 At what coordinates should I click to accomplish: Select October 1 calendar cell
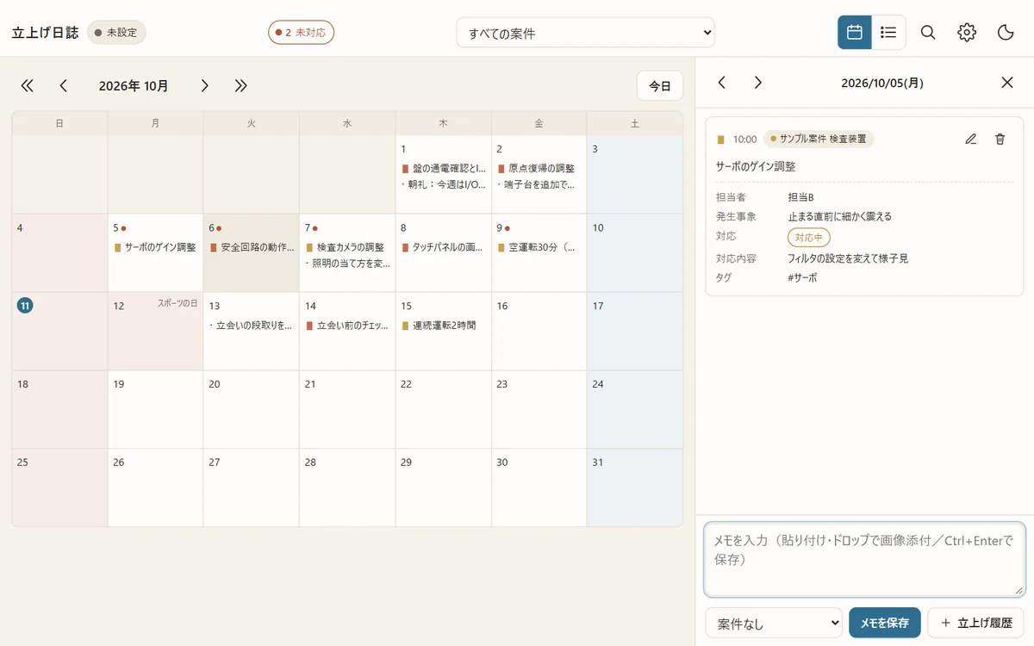click(443, 174)
